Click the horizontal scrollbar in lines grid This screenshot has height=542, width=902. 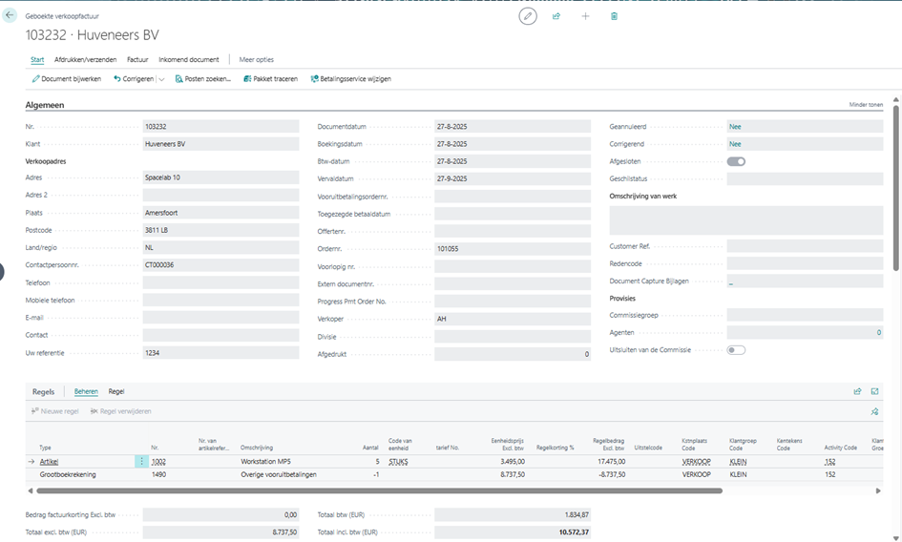point(382,490)
